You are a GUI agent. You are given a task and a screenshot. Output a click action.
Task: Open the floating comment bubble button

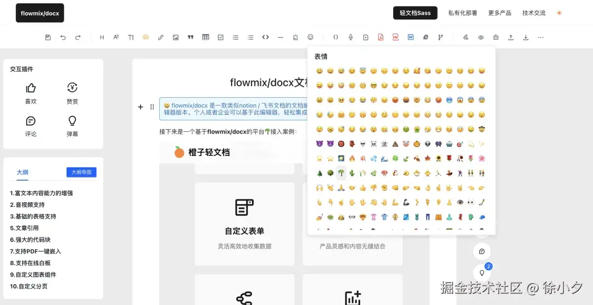point(482,251)
